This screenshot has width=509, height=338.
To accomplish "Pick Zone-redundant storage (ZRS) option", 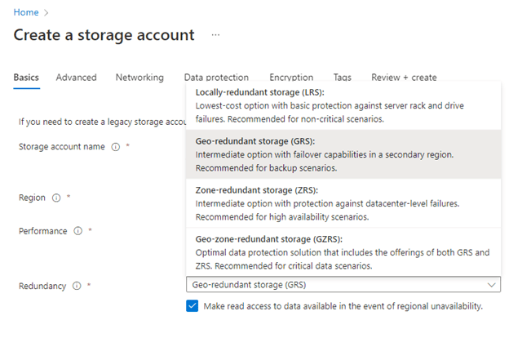I will [x=343, y=203].
